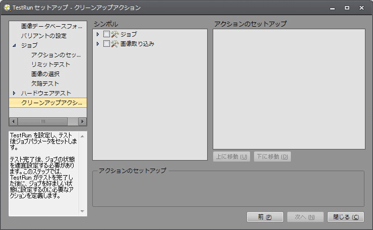The image size is (373, 230).
Task: Select バリアントの設定 in the navigation
Action: [43, 36]
